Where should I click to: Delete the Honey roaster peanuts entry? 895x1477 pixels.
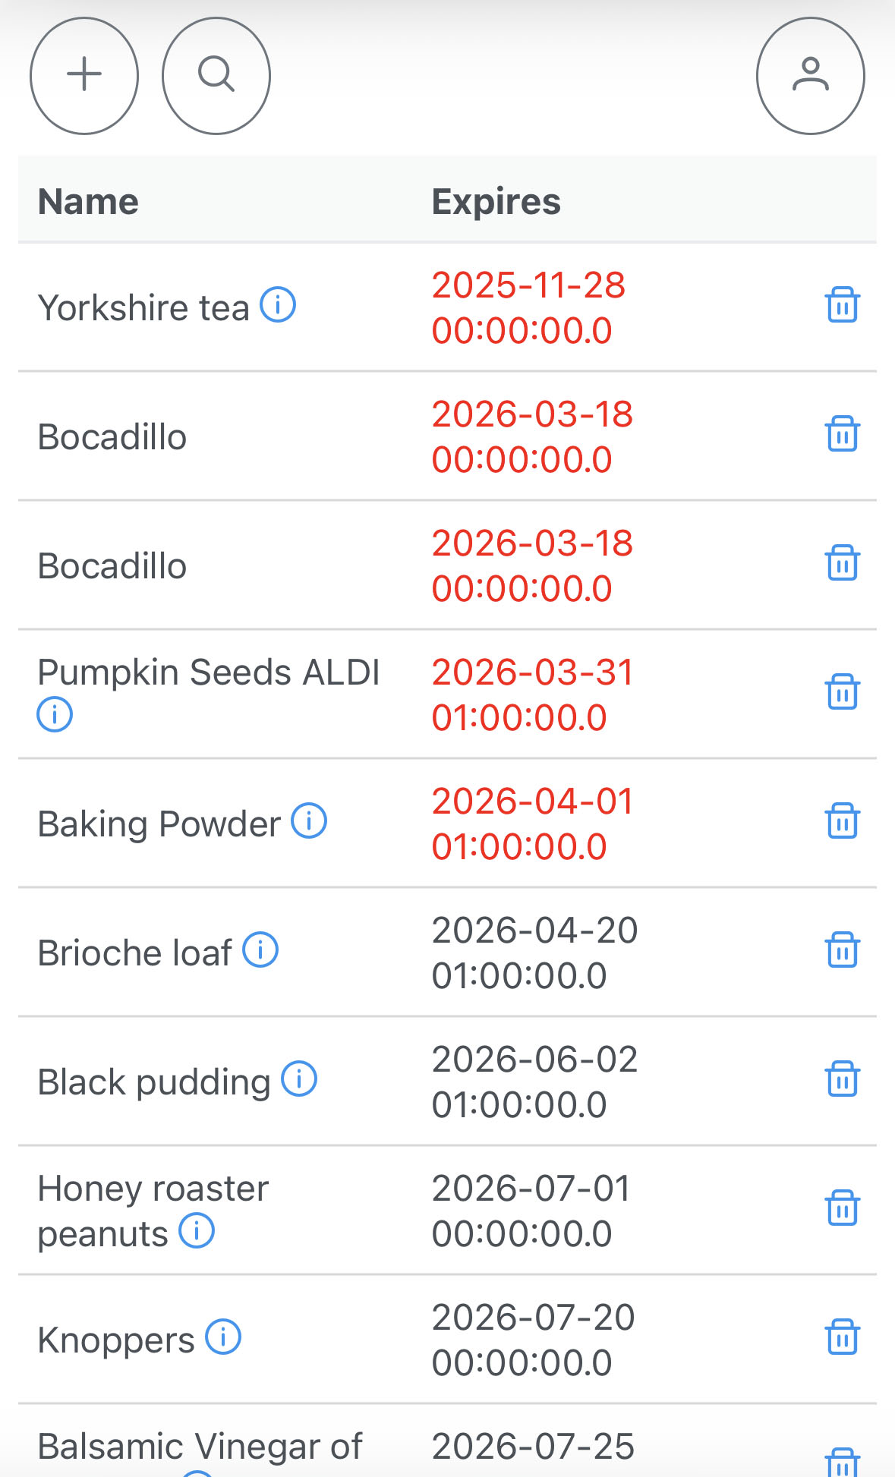(842, 1208)
